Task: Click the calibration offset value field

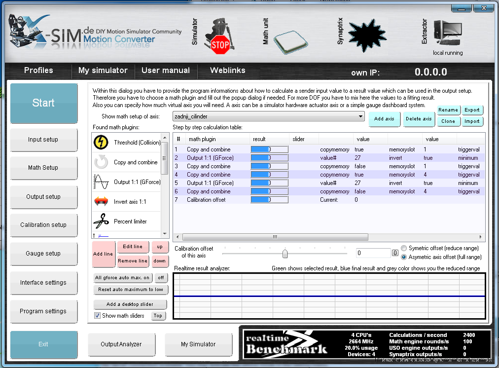Action: 373,253
